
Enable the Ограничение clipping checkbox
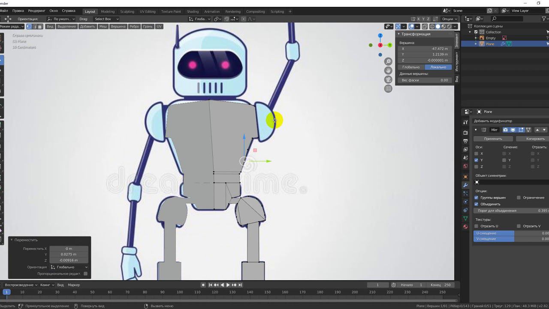point(519,197)
